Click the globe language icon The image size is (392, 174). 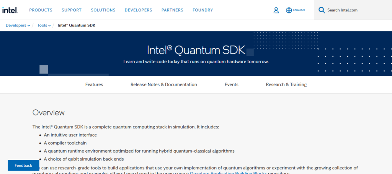click(x=289, y=10)
